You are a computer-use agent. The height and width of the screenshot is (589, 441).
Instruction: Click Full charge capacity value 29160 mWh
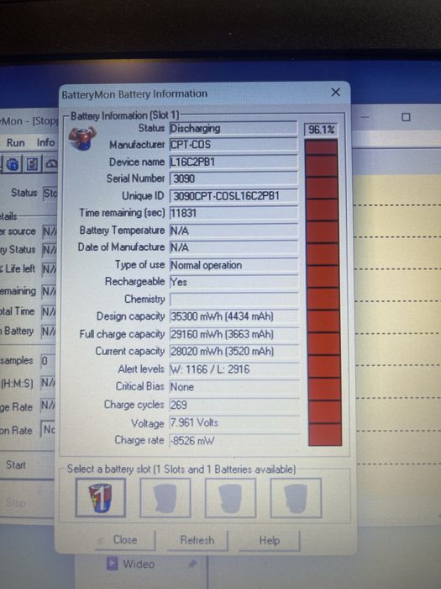tap(234, 334)
